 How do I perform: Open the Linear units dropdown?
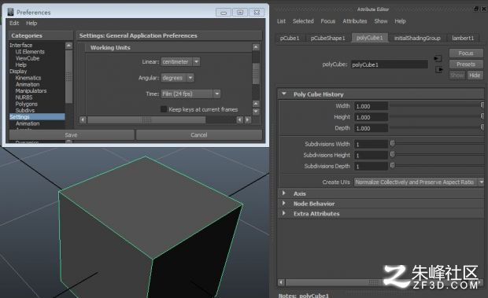180,62
